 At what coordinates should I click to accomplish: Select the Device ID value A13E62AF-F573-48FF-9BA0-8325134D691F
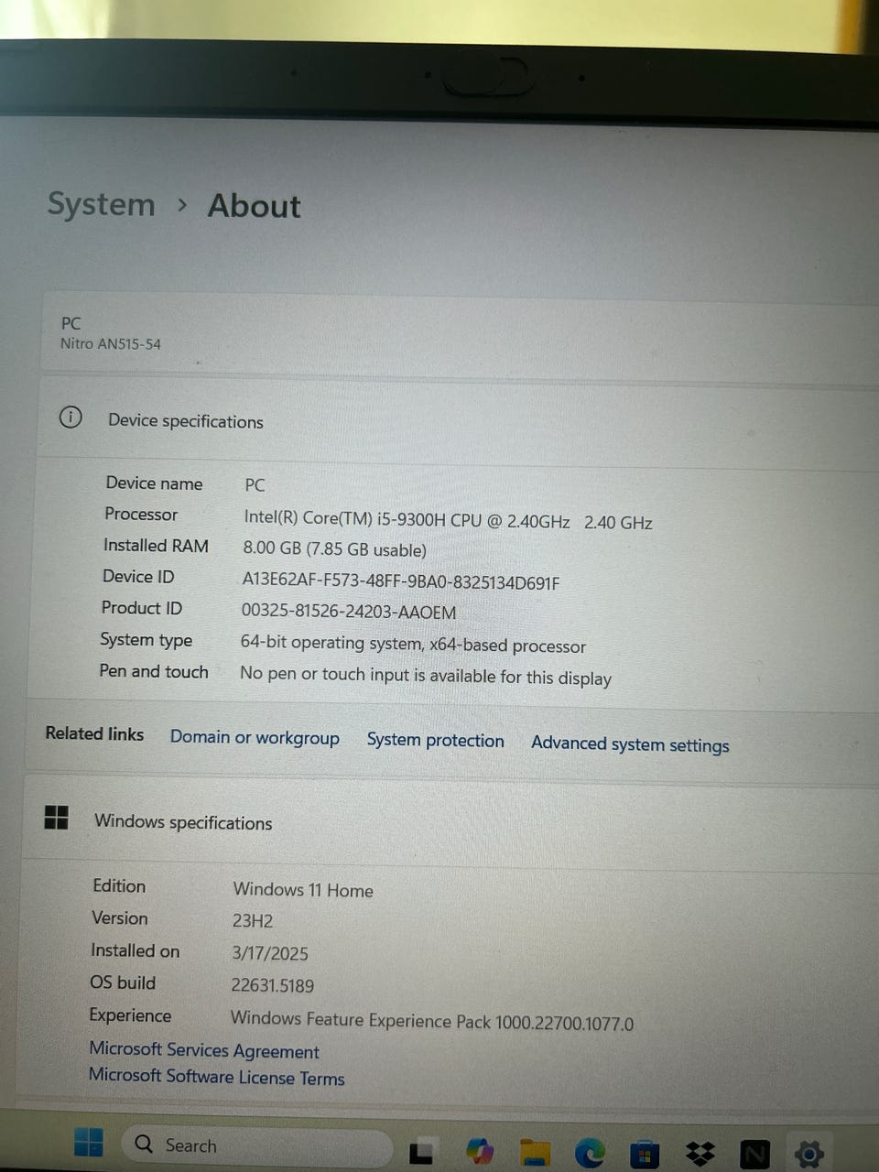tap(400, 581)
